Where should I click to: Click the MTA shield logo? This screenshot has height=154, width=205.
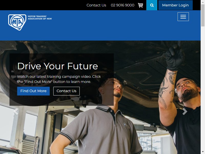[x=17, y=22]
